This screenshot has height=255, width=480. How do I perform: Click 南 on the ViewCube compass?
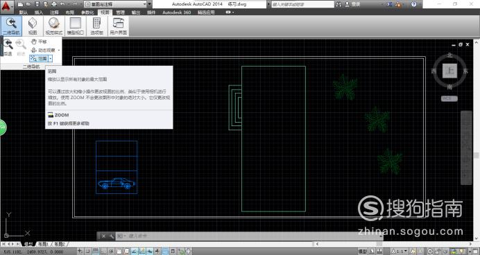pyautogui.click(x=449, y=87)
